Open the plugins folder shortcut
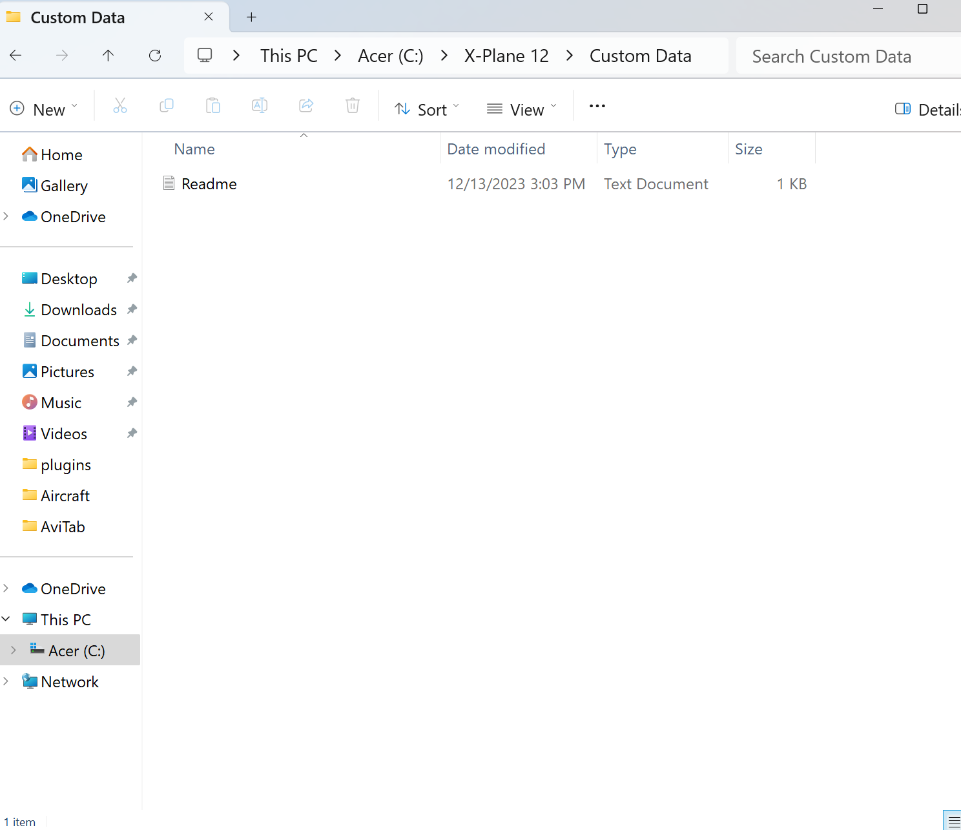The height and width of the screenshot is (830, 961). pyautogui.click(x=65, y=465)
